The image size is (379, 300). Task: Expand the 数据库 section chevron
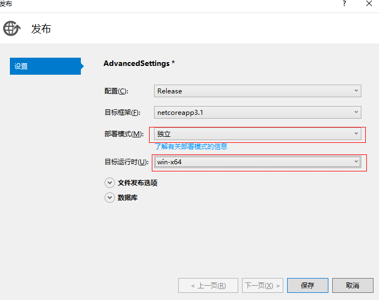tap(109, 198)
